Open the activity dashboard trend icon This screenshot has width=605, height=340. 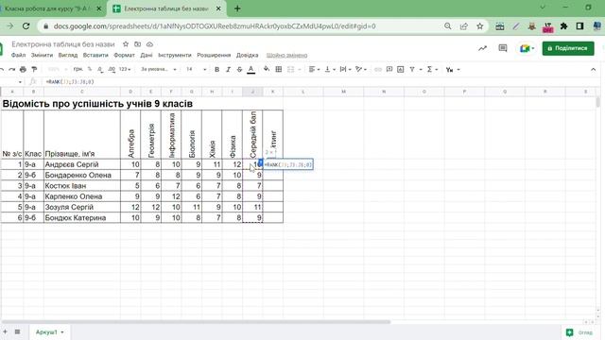pos(482,48)
